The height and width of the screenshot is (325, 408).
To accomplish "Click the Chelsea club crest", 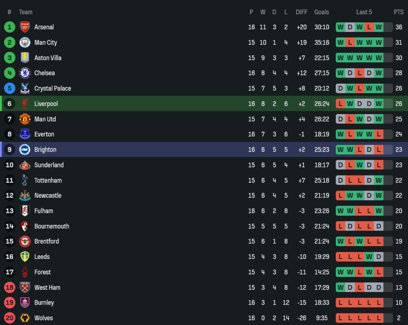I will click(x=25, y=73).
